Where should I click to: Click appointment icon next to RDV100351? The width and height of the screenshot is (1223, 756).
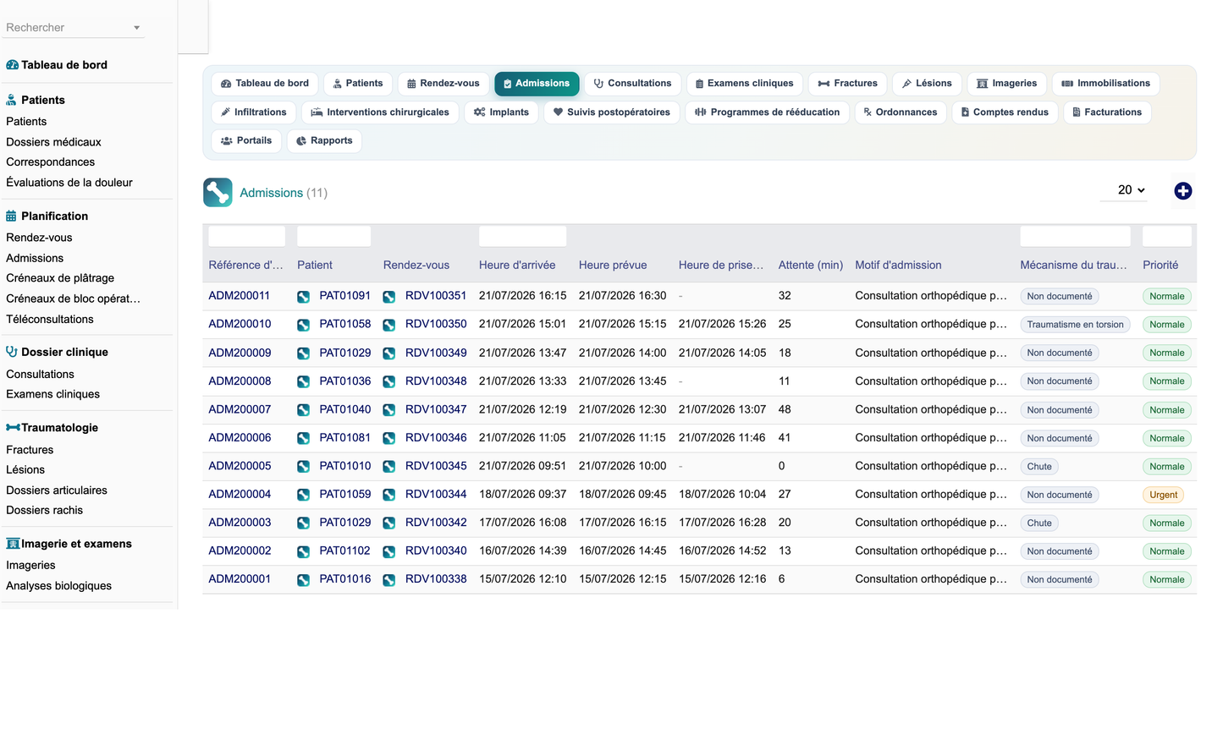[x=389, y=297]
